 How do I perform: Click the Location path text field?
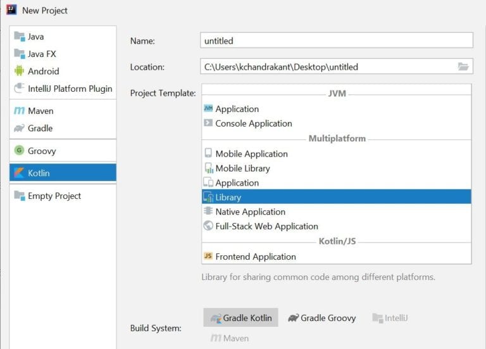[x=326, y=67]
